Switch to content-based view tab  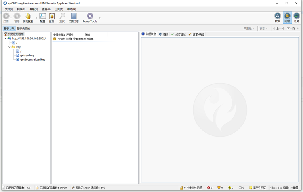23,29
